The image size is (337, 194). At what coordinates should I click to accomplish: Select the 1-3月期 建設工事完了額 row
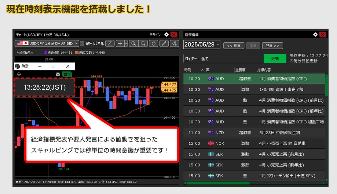click(x=254, y=90)
